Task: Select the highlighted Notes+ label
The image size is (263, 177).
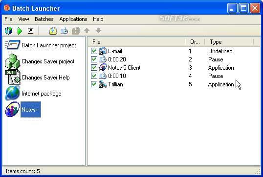Action: tap(31, 110)
